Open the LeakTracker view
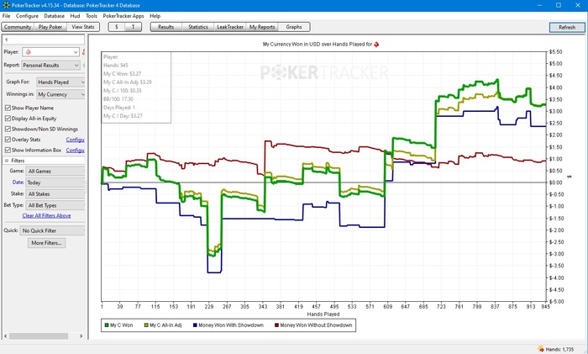Image resolution: width=588 pixels, height=354 pixels. click(230, 27)
